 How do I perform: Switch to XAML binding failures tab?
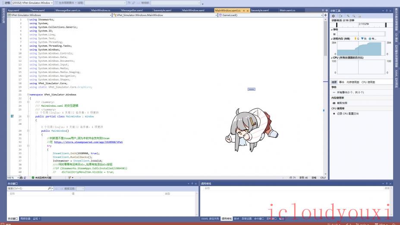tap(210, 219)
